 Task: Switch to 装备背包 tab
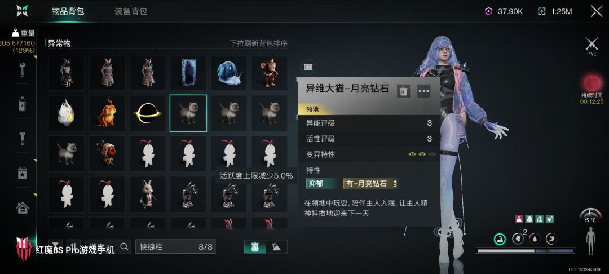[131, 11]
